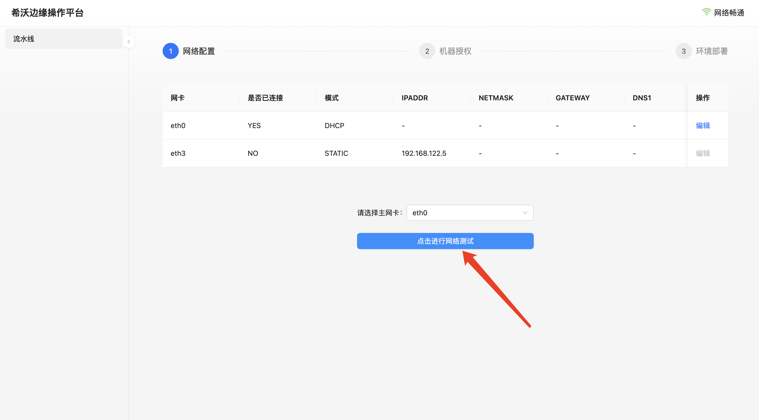Click the dropdown arrow of the 主网卡 selector

525,213
